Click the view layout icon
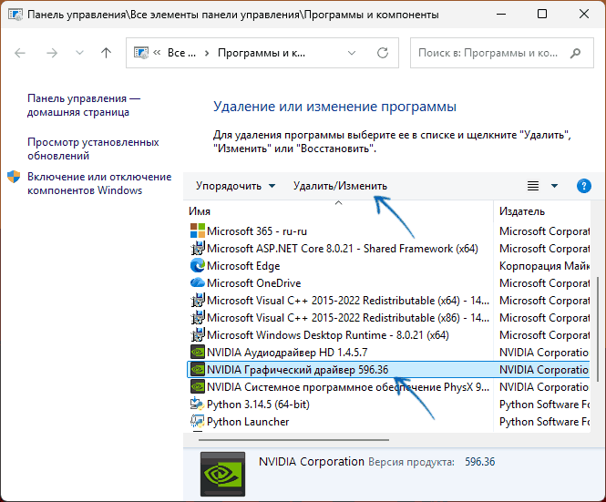Screen dimensions: 606x502 click(x=533, y=186)
